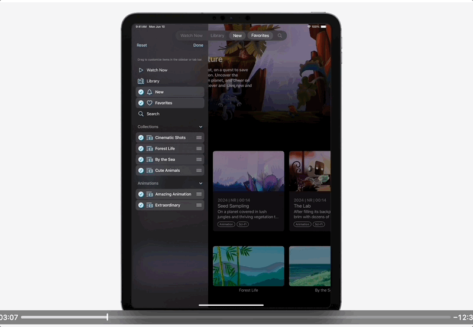Select the Library label in the sidebar

coord(153,81)
